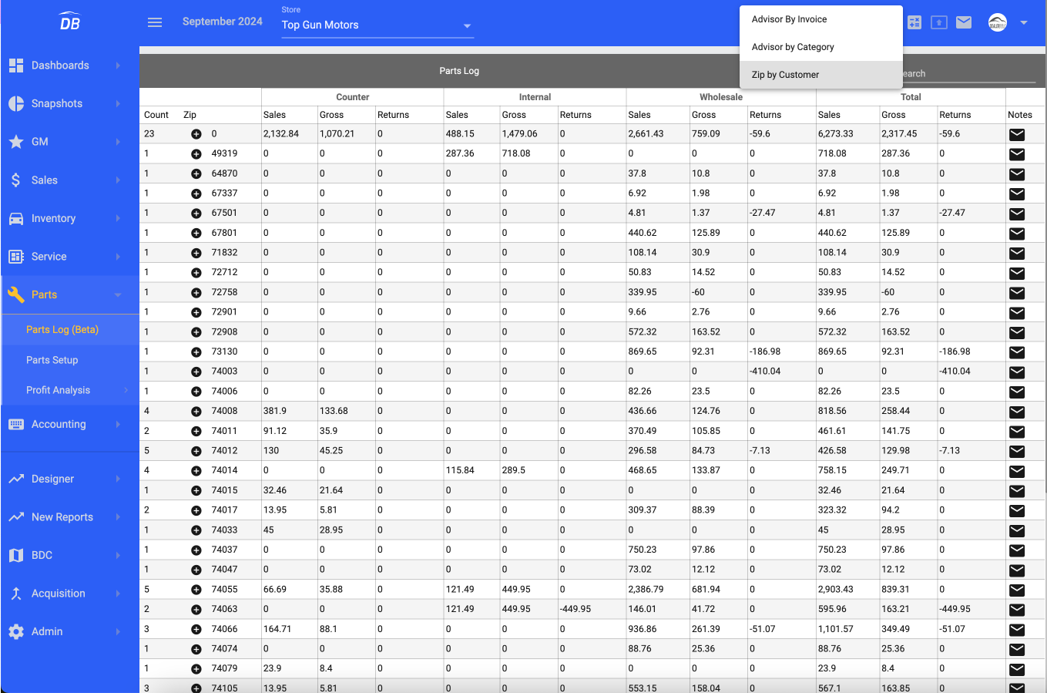The height and width of the screenshot is (693, 1047).
Task: Click the September 2024 date label
Action: [x=223, y=22]
